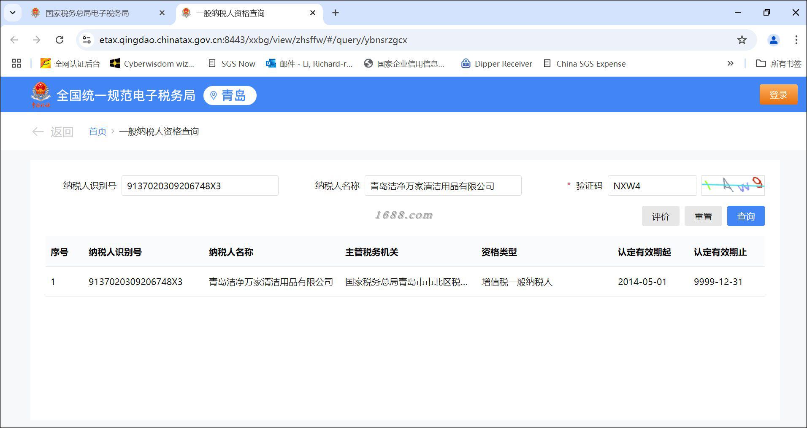This screenshot has height=428, width=807.
Task: Click the address bar URL
Action: tap(253, 40)
